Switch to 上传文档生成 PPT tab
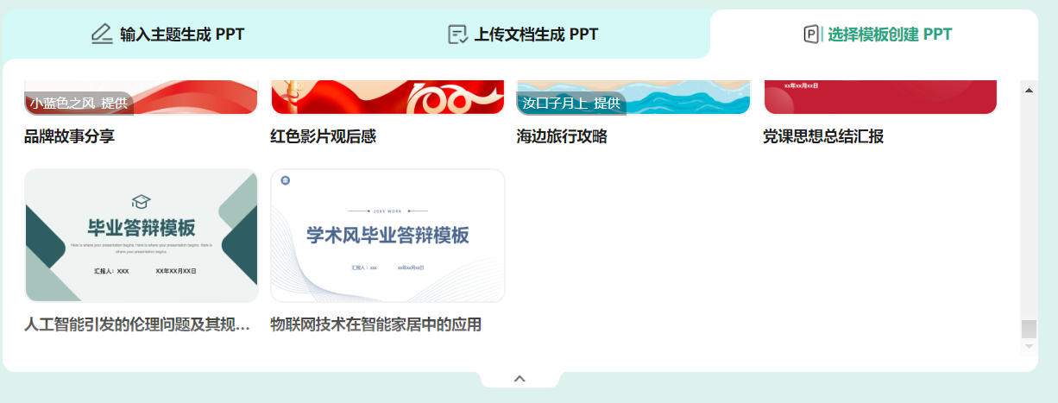This screenshot has width=1058, height=403. tap(524, 35)
